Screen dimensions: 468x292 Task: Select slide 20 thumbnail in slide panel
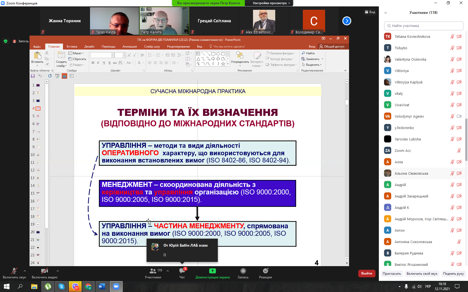tap(38, 232)
